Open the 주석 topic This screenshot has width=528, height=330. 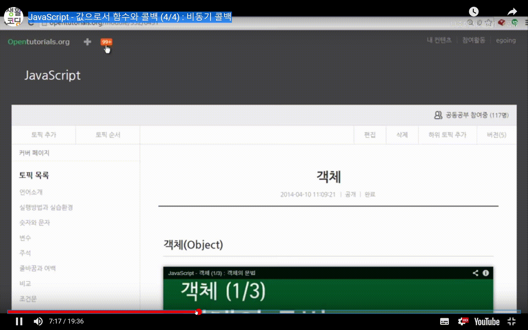tap(25, 253)
